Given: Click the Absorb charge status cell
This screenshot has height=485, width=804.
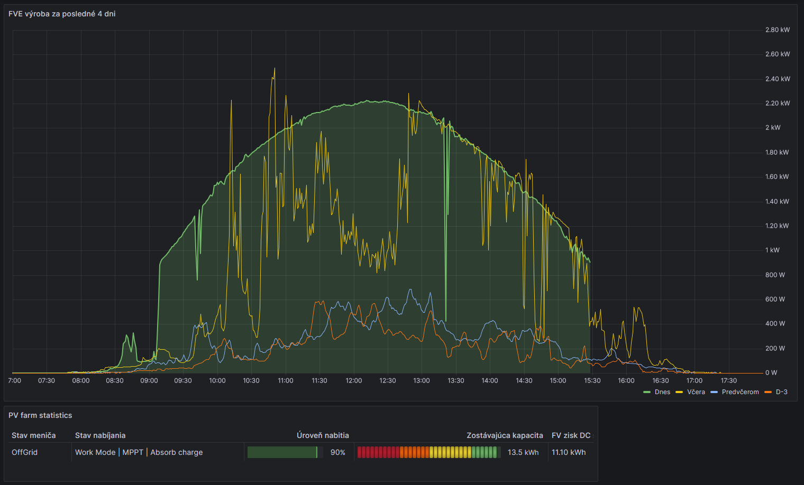Looking at the screenshot, I should click(177, 452).
